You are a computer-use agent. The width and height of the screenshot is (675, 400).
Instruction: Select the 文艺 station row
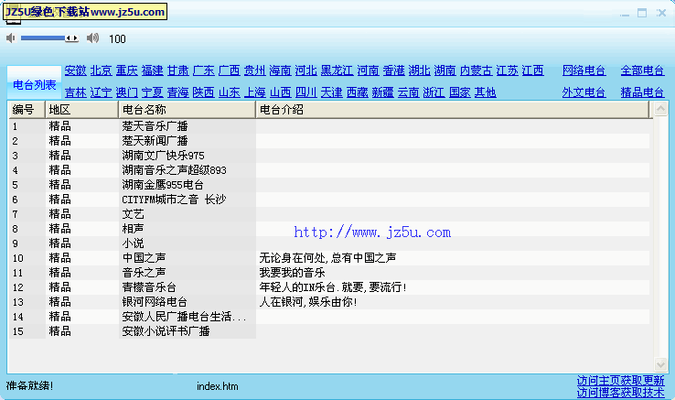click(x=329, y=214)
